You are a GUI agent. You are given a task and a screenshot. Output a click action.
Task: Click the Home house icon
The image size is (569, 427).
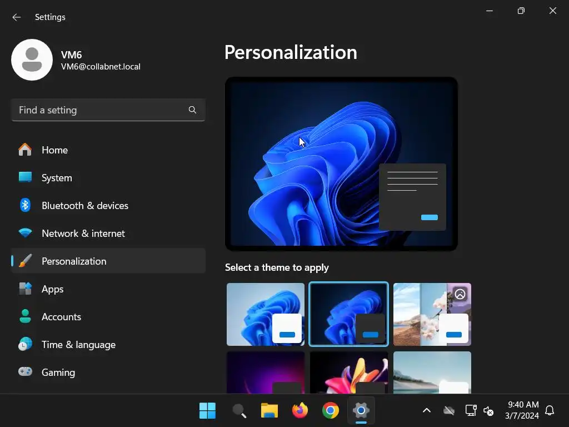25,150
